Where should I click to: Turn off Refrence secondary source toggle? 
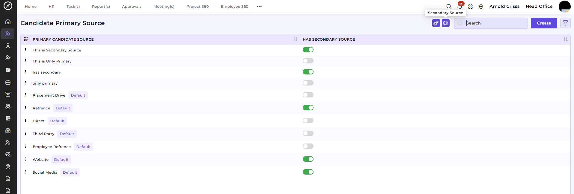[308, 108]
